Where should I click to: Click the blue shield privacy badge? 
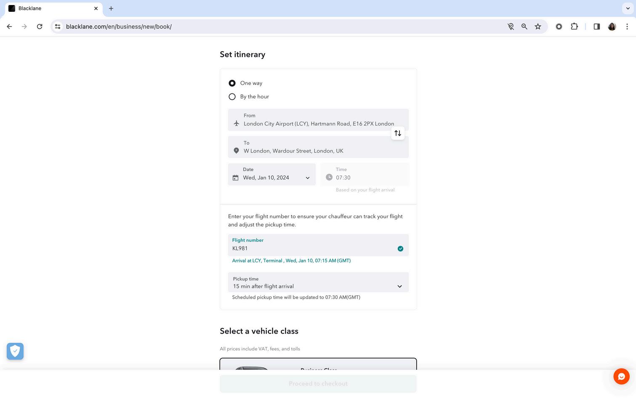(x=15, y=351)
